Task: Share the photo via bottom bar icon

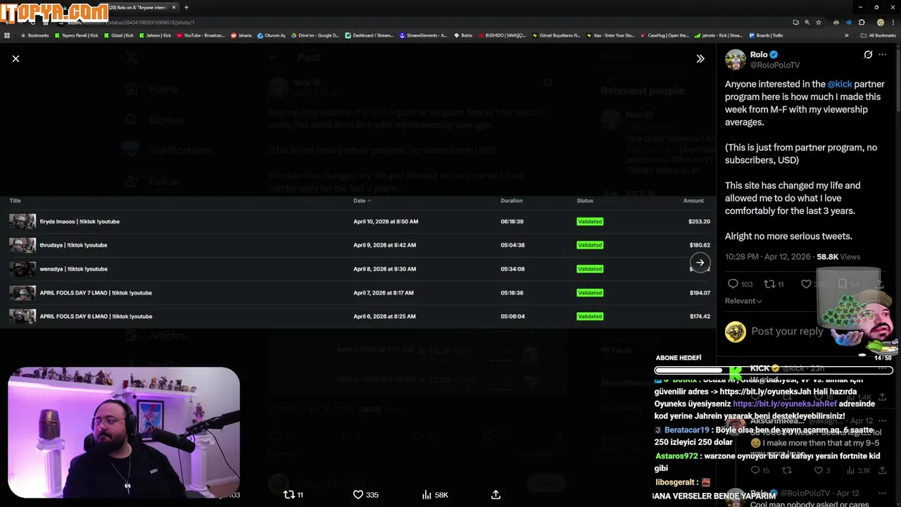Action: (x=496, y=495)
